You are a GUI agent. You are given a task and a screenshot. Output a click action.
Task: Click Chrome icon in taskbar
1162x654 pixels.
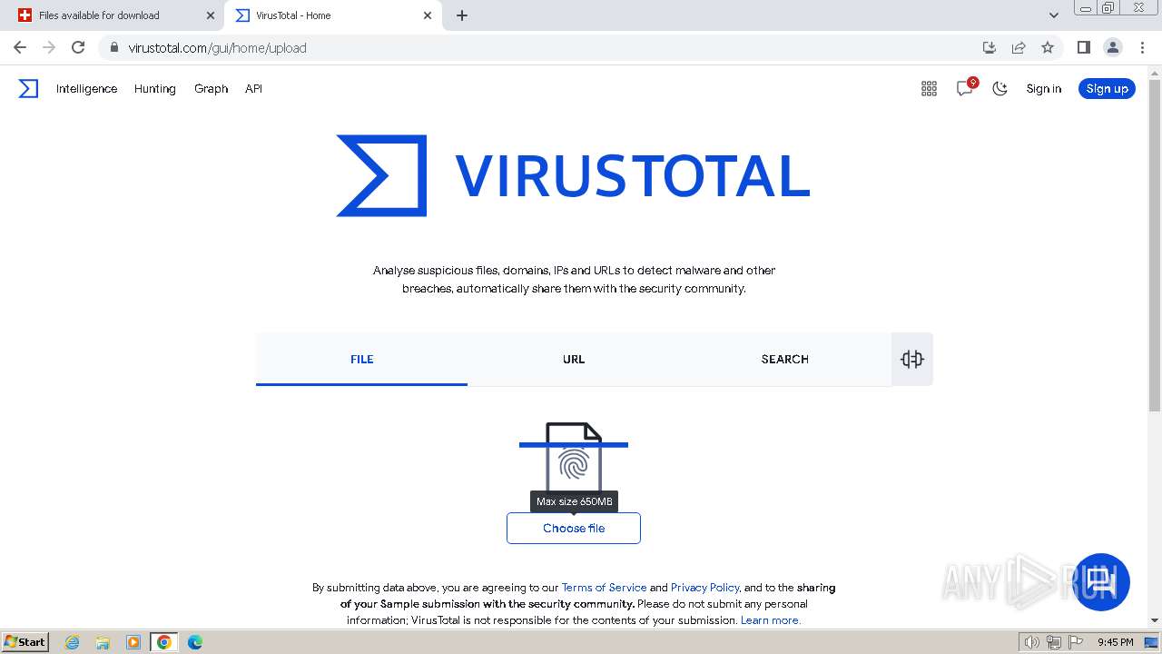tap(164, 642)
